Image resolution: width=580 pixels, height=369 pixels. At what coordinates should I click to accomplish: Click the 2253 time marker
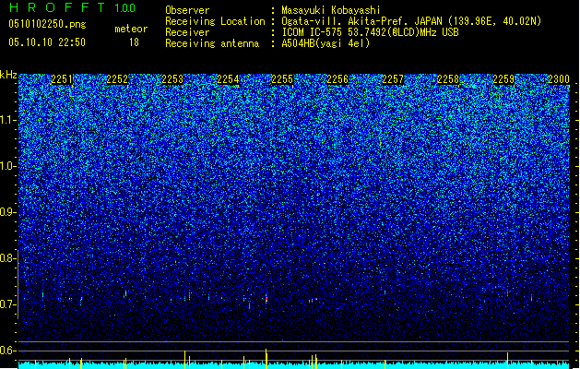(x=172, y=79)
